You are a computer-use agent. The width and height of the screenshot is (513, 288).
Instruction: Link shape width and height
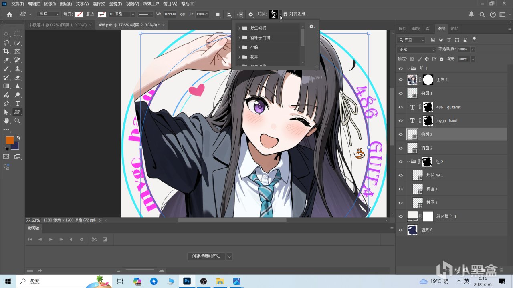coord(182,14)
